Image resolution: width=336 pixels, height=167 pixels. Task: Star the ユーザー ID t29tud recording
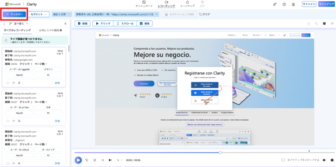click(x=8, y=163)
